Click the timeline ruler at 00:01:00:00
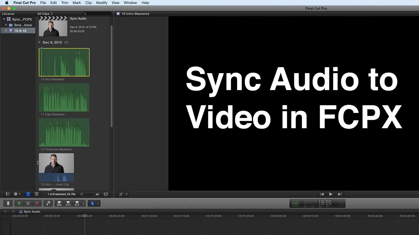Screen dimensions: 419x235 (x=149, y=216)
